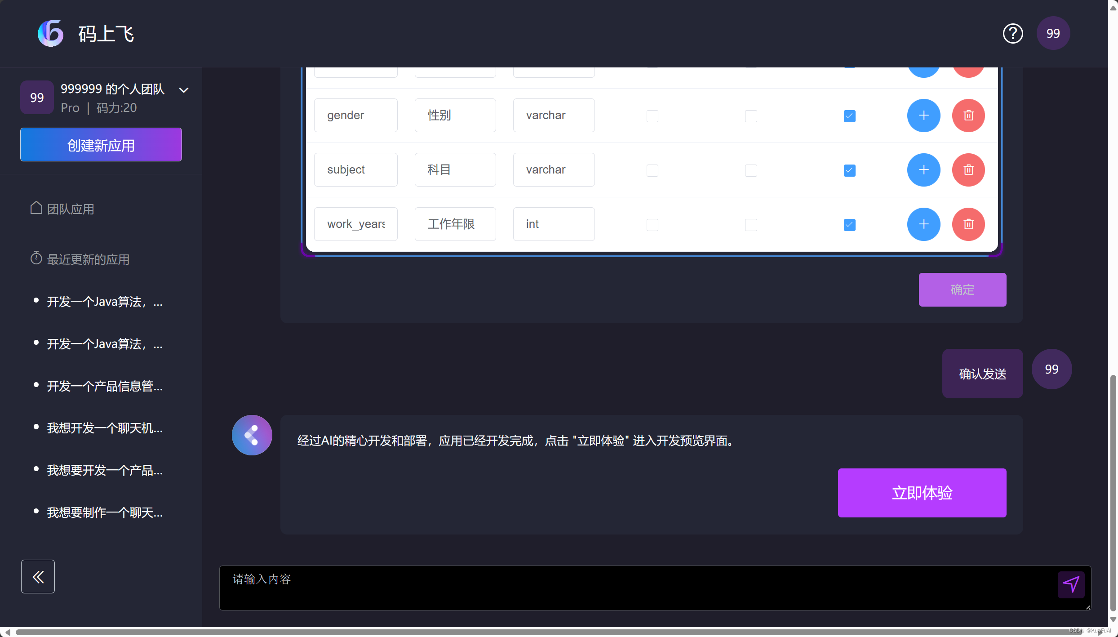Click the send message paper plane icon

point(1071,584)
